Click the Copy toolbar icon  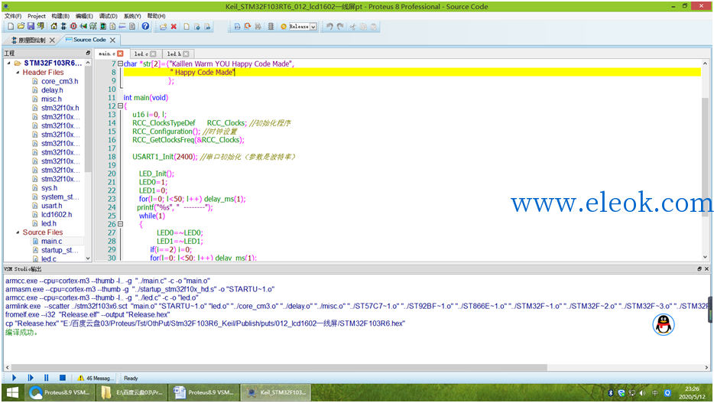tap(363, 27)
